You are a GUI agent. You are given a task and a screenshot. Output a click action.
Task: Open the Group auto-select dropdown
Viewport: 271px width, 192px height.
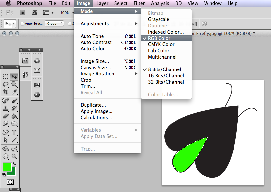[x=55, y=23]
